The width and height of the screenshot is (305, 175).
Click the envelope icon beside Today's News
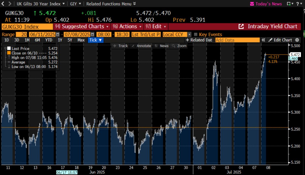coord(252,4)
